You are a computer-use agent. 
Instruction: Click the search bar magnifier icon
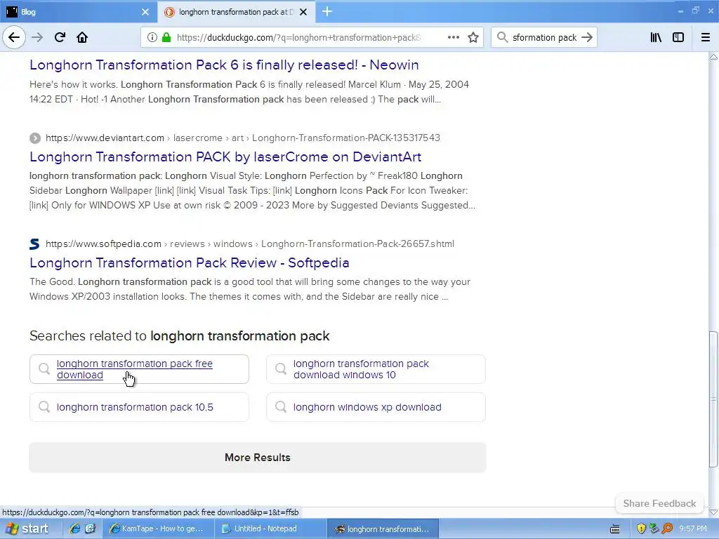click(502, 37)
